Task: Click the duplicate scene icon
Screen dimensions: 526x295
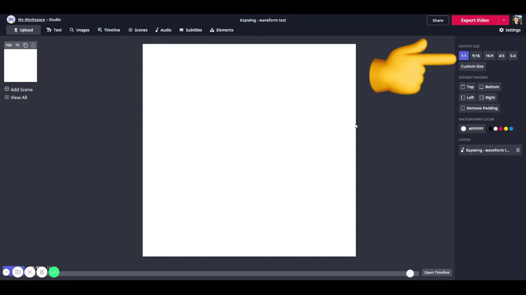Action: [25, 45]
